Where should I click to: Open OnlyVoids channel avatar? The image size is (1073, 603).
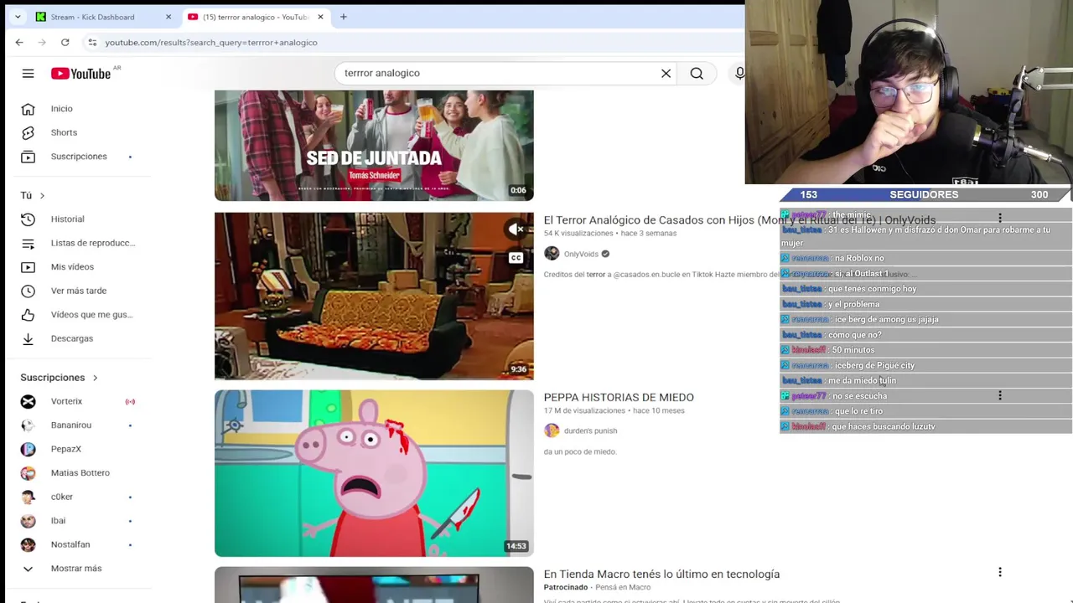click(551, 254)
